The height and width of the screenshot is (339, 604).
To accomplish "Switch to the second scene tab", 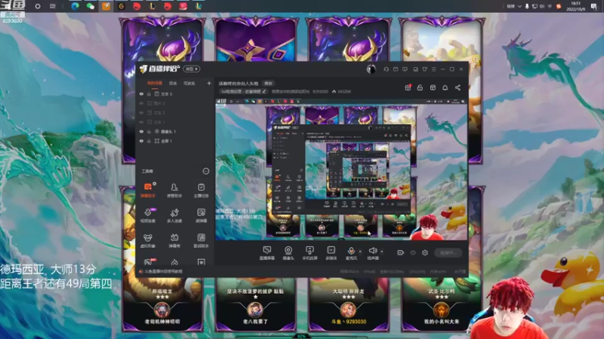I will (x=173, y=83).
